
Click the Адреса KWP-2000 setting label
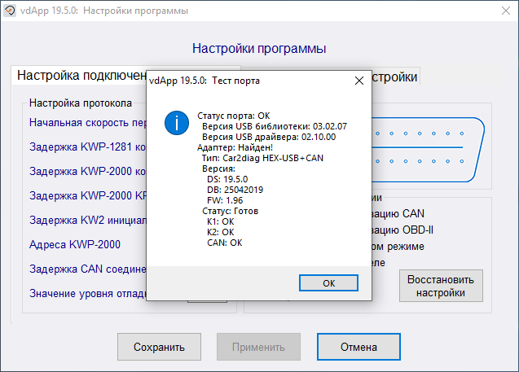pos(75,244)
